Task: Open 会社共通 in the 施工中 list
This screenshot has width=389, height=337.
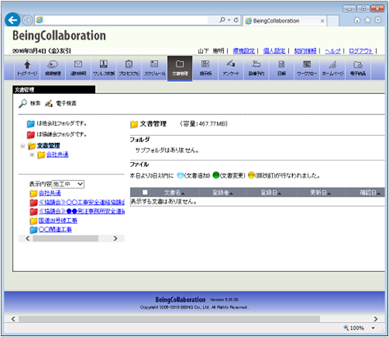Action: (x=50, y=193)
